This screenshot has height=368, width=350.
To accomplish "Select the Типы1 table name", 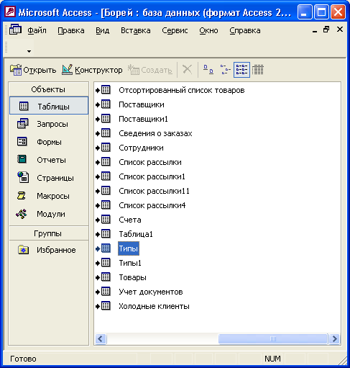I will (130, 263).
